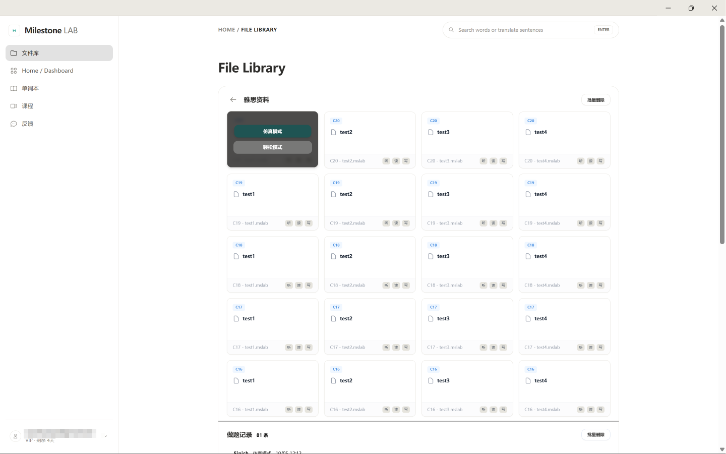Click the 写 tag on C18 test4 card

tap(600, 286)
